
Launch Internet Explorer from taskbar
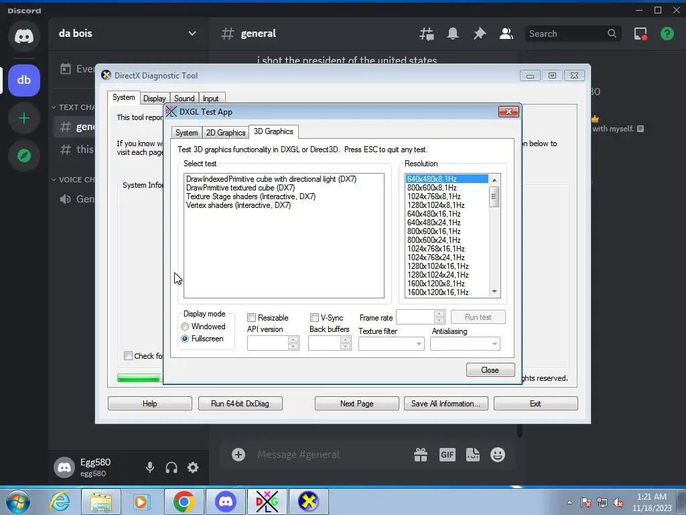(60, 502)
